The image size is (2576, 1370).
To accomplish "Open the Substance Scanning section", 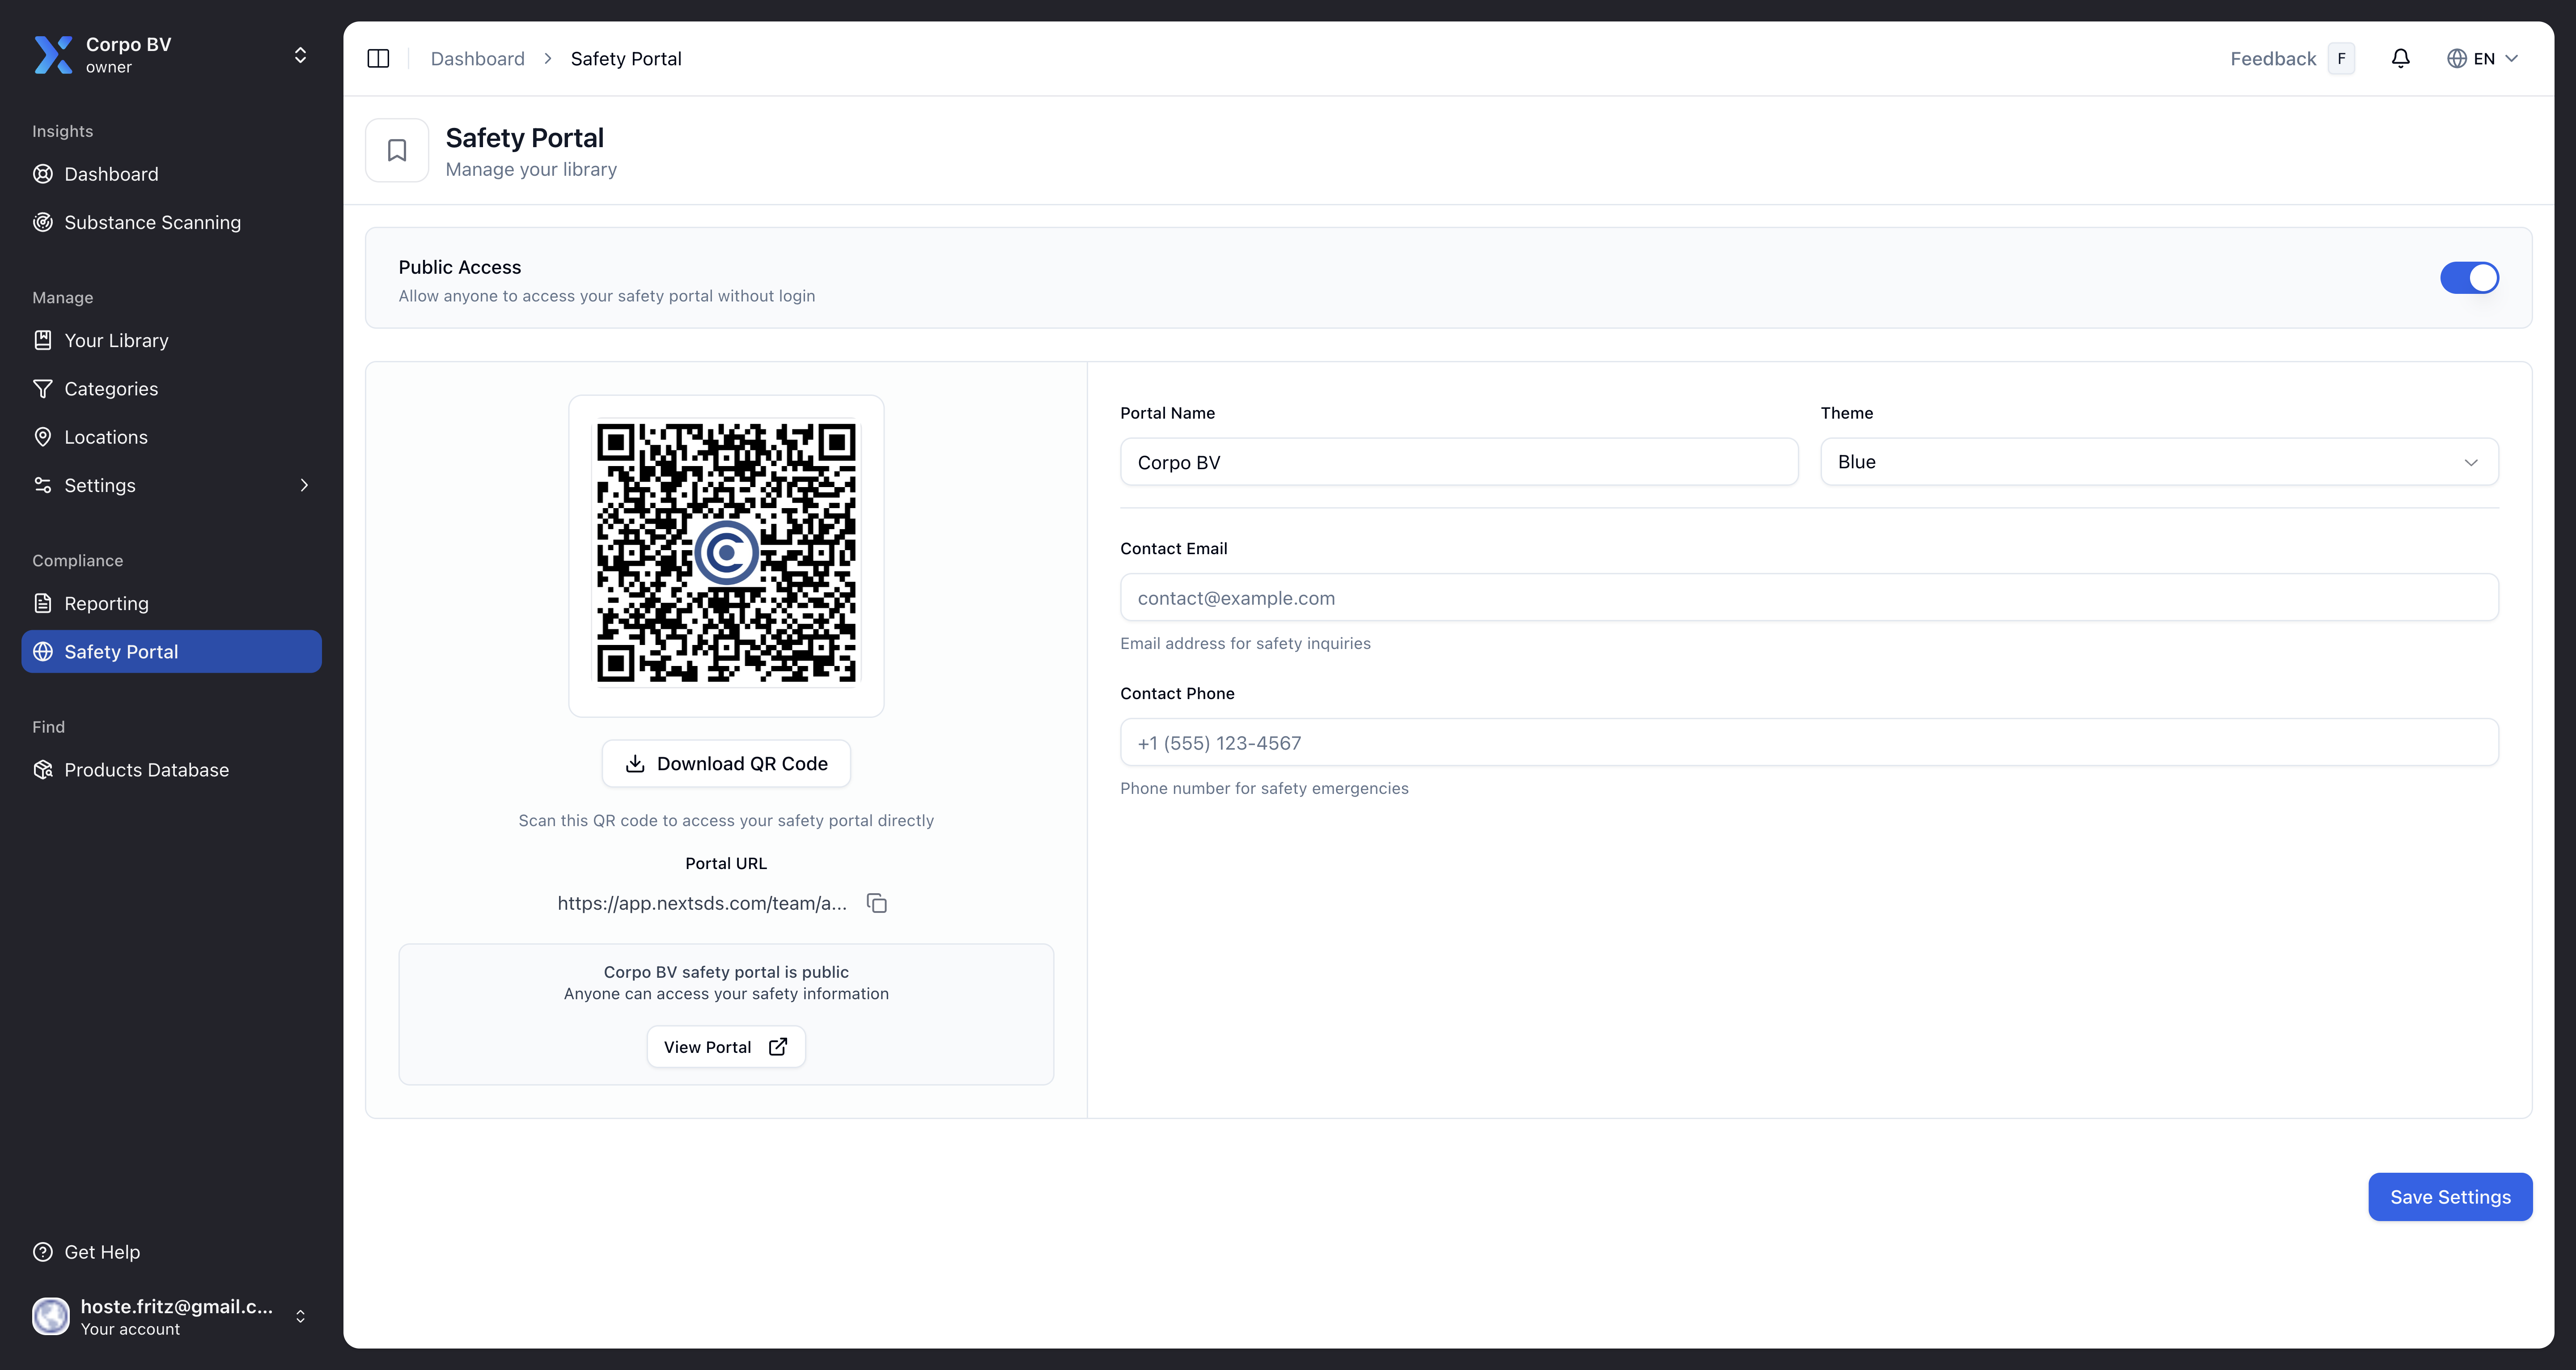I will click(152, 222).
